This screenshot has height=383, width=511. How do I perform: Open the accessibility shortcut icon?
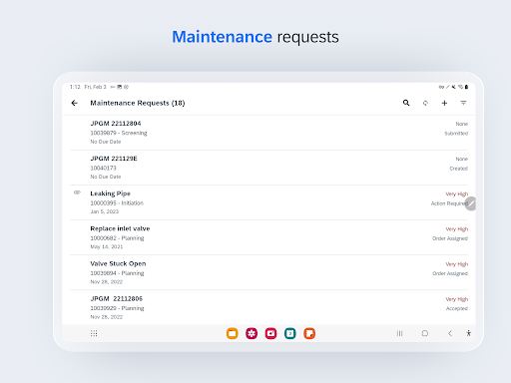(x=468, y=333)
